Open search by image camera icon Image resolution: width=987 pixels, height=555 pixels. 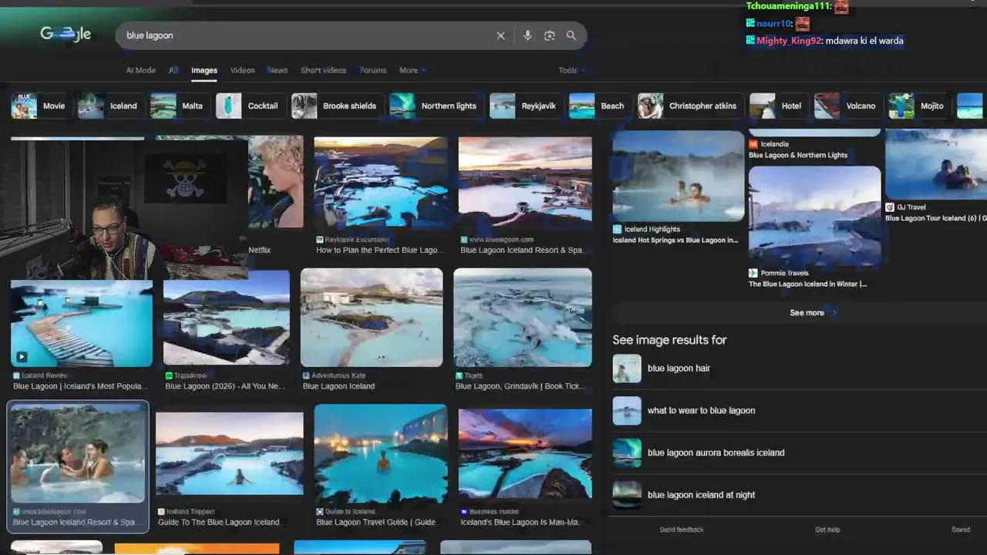(x=549, y=35)
